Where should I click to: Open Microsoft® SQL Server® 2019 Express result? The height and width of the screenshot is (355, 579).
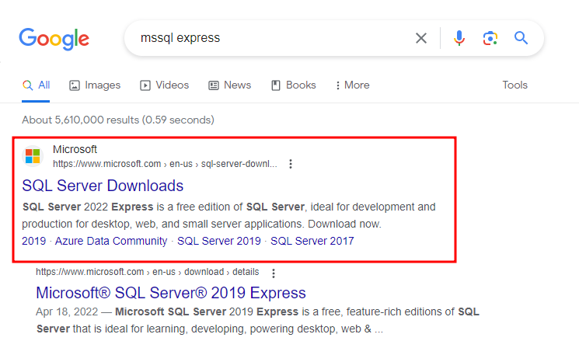[171, 293]
